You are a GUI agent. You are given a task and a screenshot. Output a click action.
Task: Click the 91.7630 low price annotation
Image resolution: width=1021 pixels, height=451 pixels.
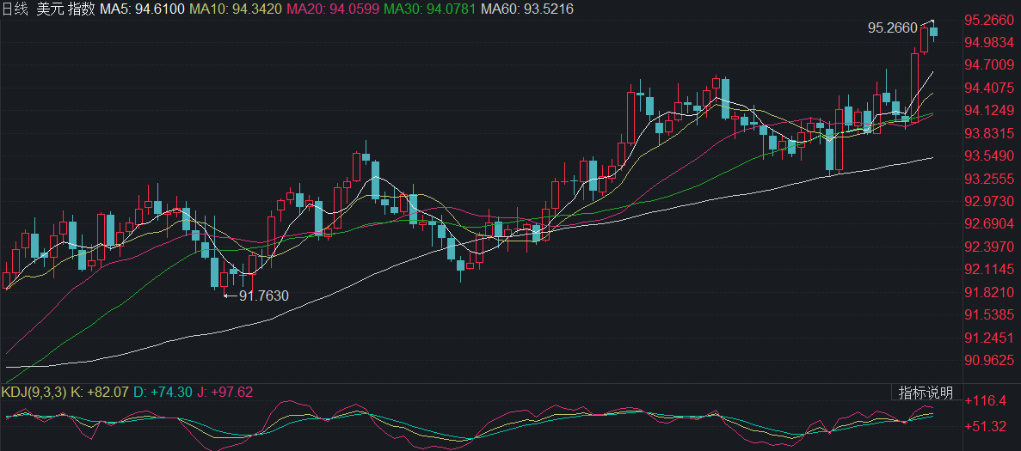click(x=263, y=296)
